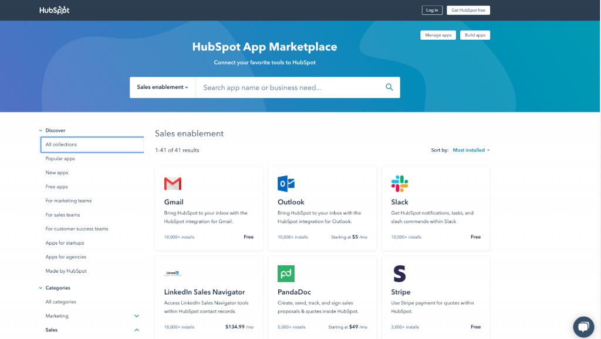Viewport: 601px width, 339px height.
Task: Click the 'Sales enablement' results heading
Action: click(189, 133)
